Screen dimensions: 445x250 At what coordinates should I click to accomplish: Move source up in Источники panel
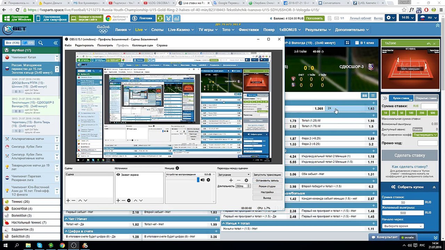[136, 200]
